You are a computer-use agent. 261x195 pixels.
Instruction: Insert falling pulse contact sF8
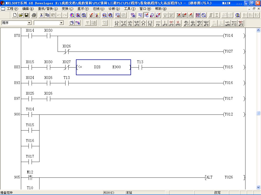coord(193,23)
